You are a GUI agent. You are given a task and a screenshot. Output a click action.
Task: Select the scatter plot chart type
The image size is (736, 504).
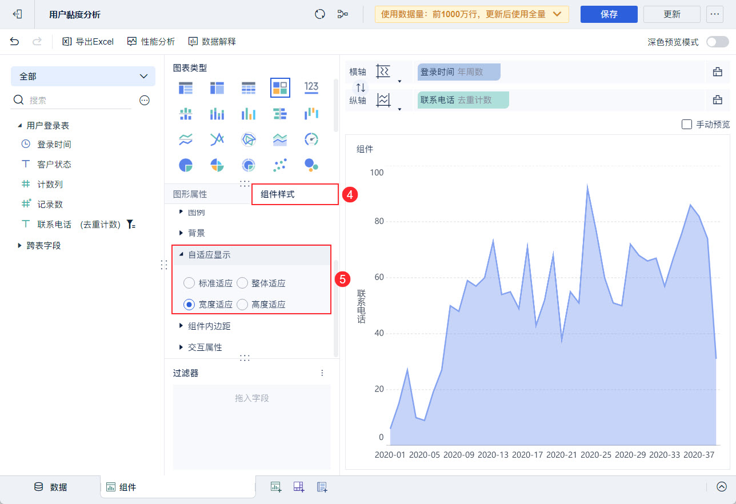click(280, 165)
